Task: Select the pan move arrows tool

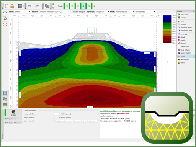Action: (x=5, y=13)
